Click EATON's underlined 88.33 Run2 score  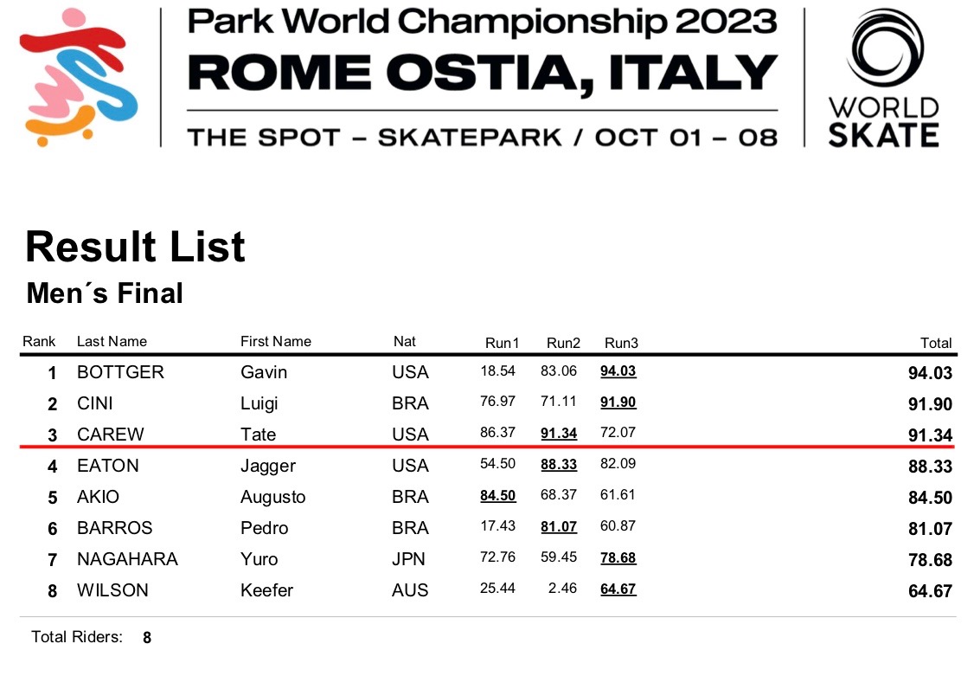559,465
